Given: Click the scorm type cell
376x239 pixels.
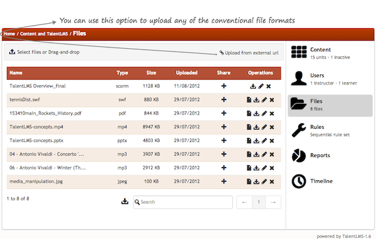Looking at the screenshot, I should (x=122, y=86).
